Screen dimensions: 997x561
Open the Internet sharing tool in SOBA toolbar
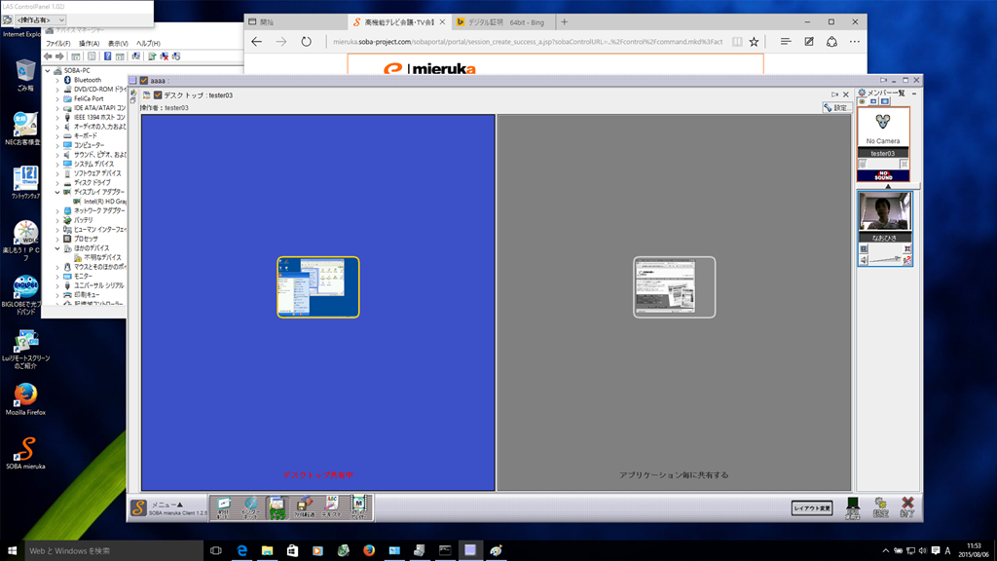(x=250, y=507)
